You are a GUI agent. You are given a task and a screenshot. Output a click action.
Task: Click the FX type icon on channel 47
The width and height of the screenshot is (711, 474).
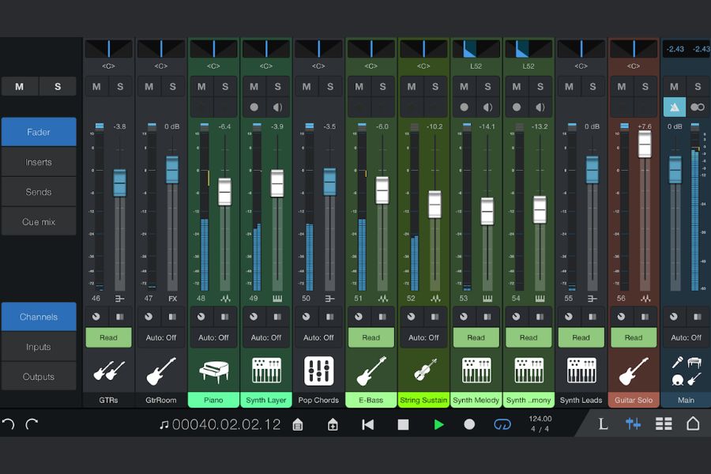point(173,299)
